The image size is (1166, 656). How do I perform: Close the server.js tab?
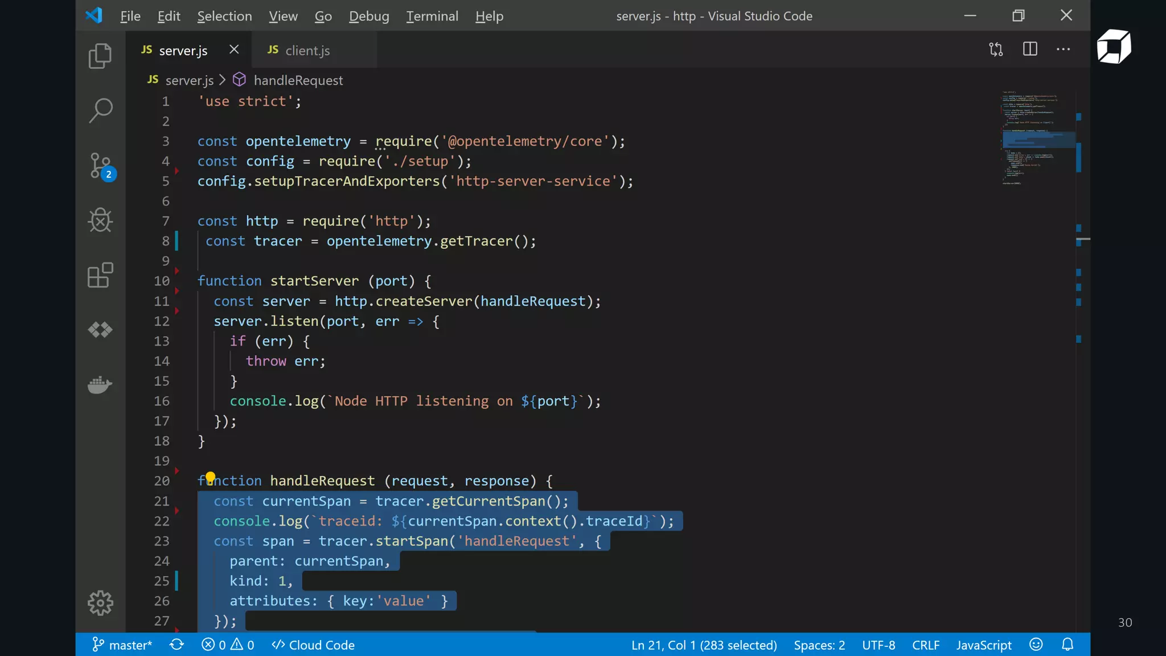(234, 50)
